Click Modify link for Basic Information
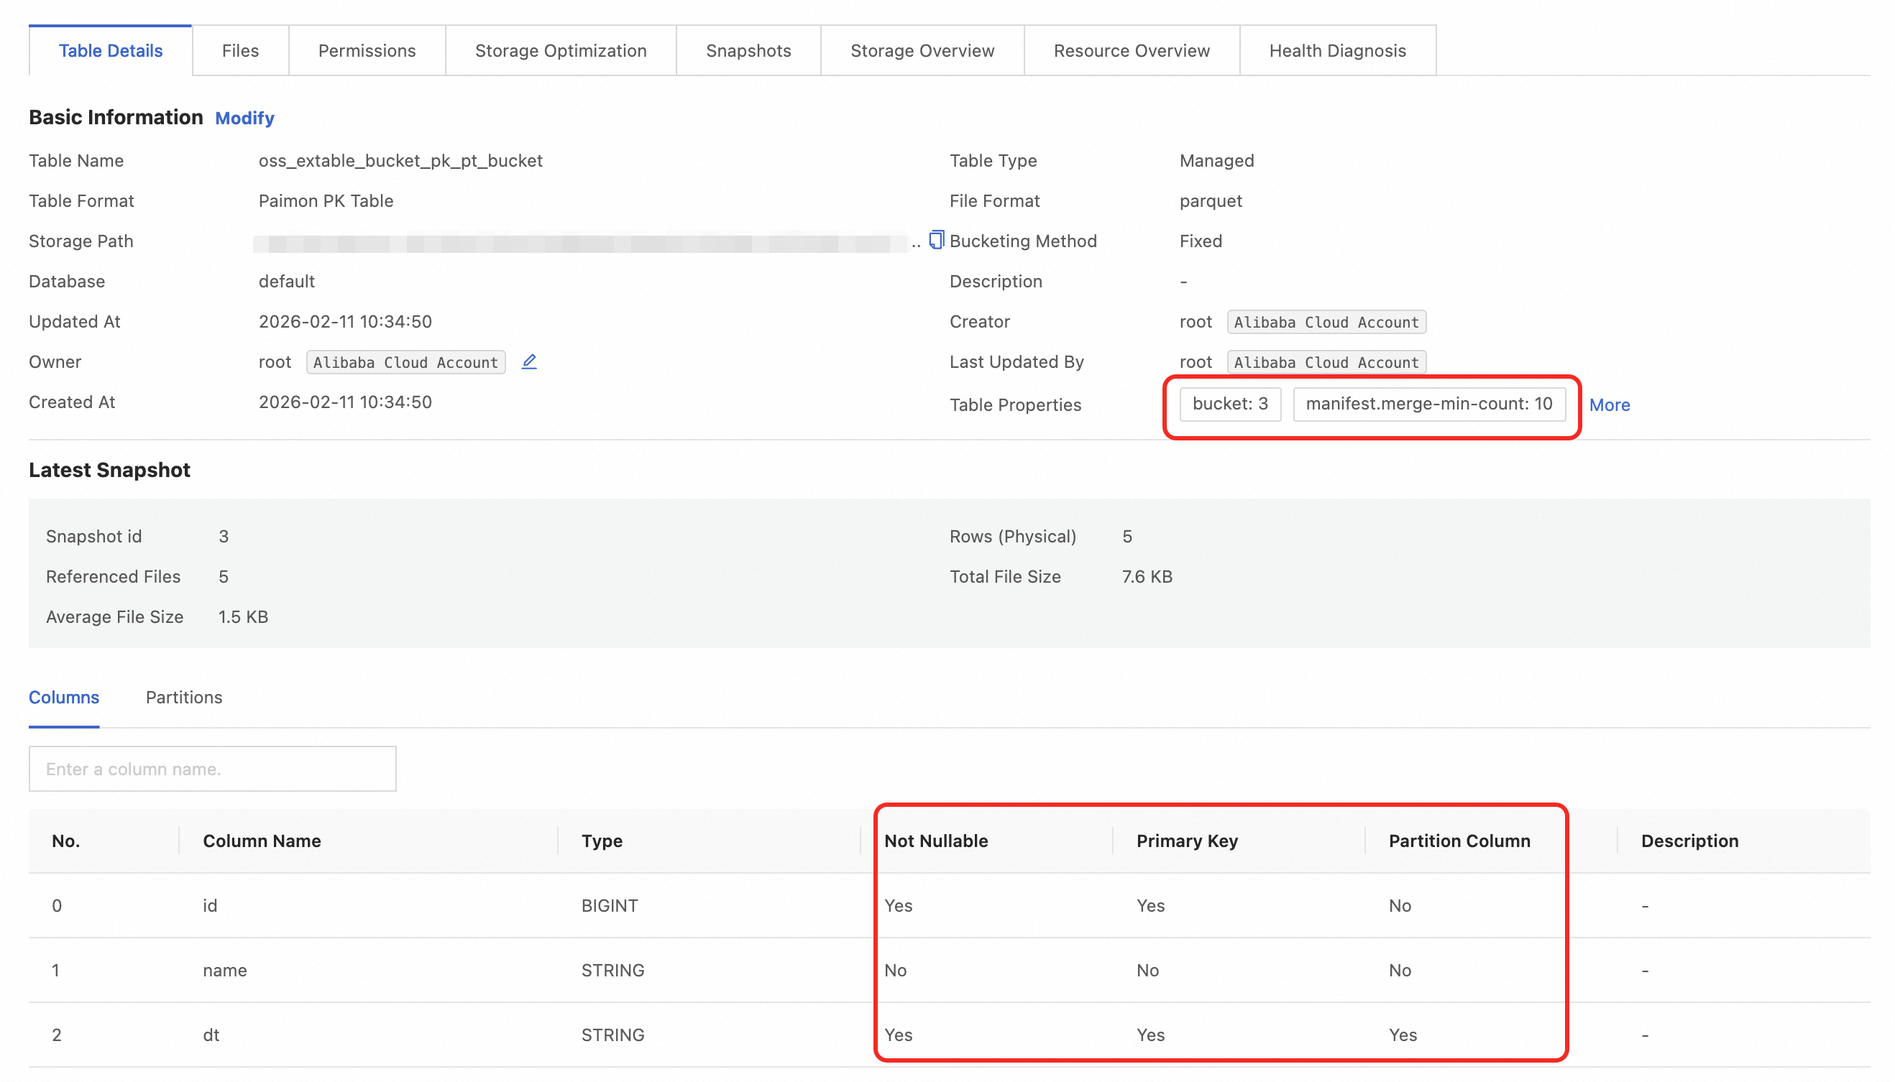1895x1082 pixels. coord(244,118)
